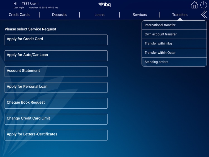Tap Apply for Personal Loan

[56, 87]
